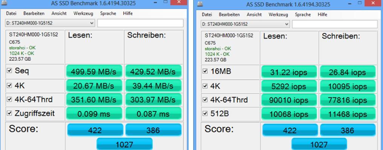The image size is (383, 150).
Task: Toggle the 512B checkbox
Action: coord(205,114)
